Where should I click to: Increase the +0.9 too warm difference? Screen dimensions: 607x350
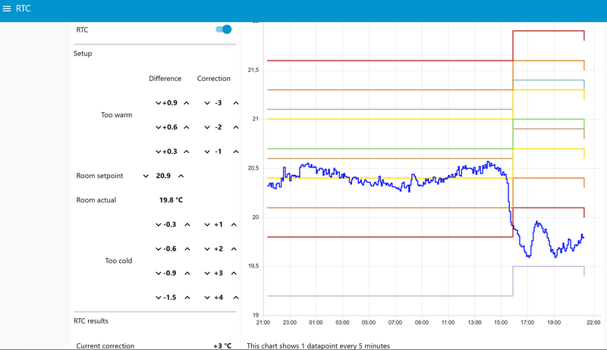click(186, 103)
